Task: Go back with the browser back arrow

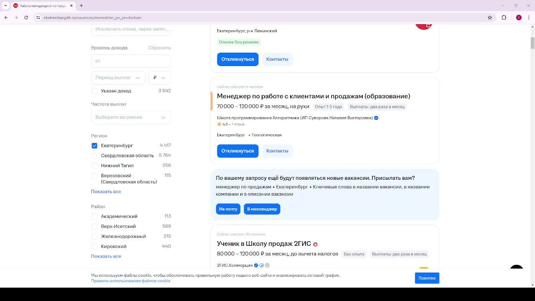Action: (6, 18)
